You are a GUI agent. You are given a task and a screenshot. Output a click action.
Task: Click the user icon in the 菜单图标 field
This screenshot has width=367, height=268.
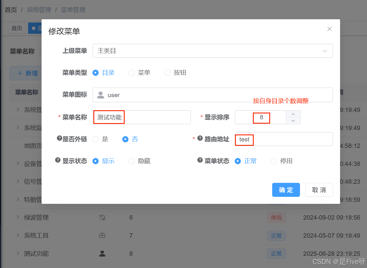(x=101, y=95)
